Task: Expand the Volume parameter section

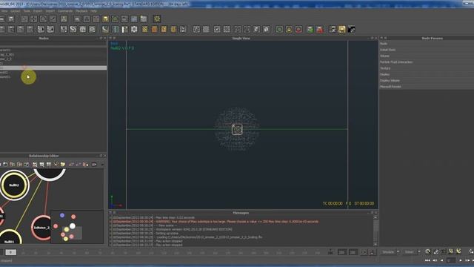Action: click(427, 56)
